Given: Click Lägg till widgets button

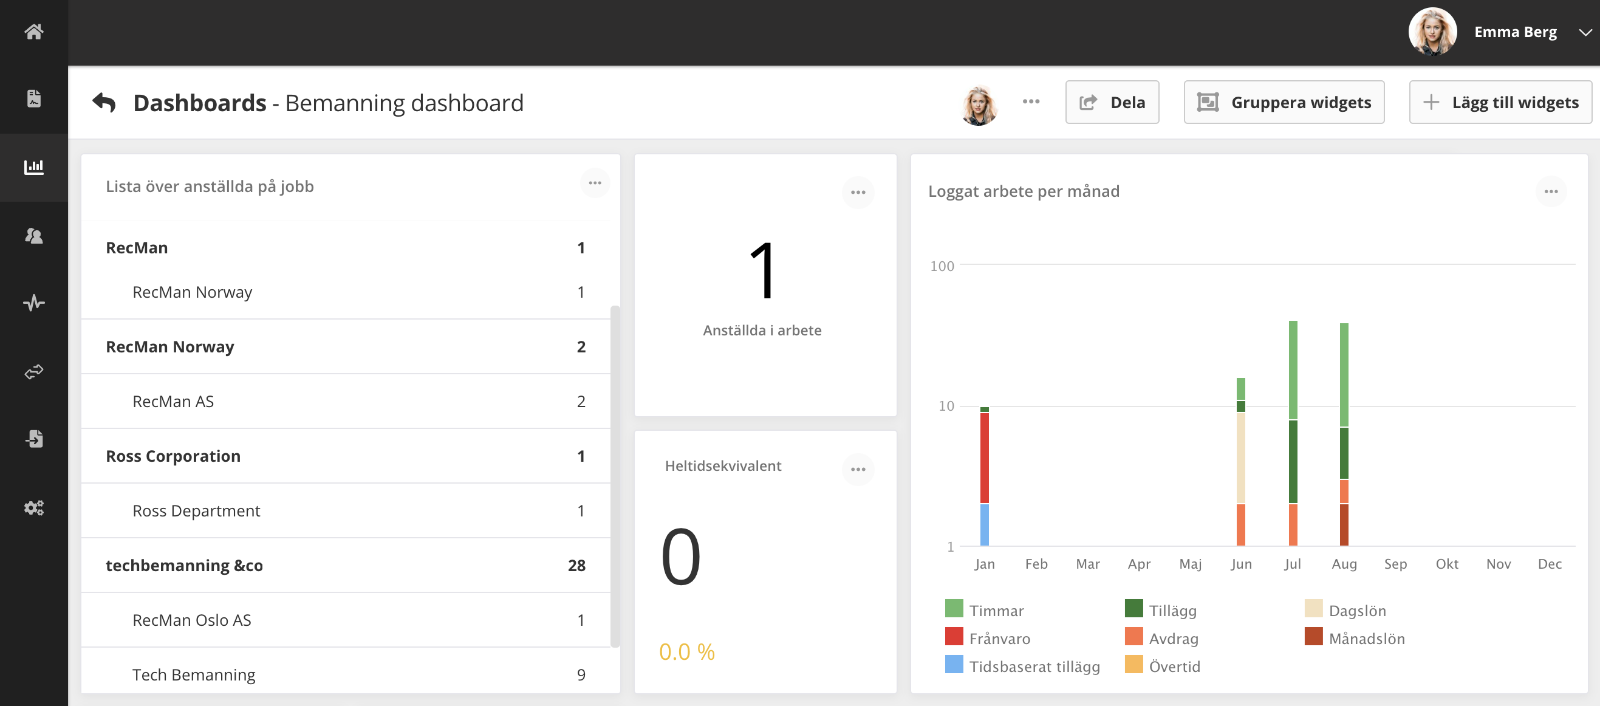Looking at the screenshot, I should (1500, 102).
